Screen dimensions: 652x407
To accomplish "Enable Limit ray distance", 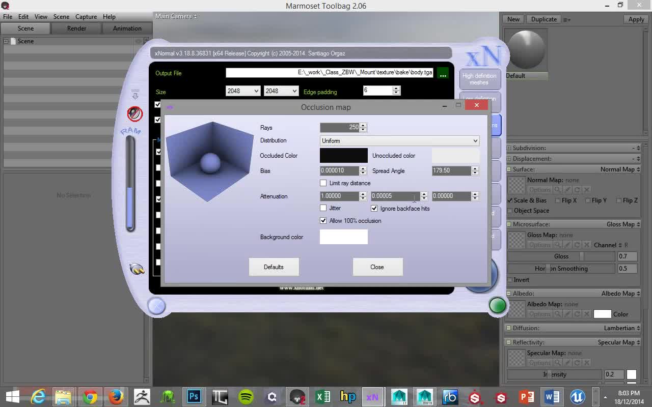I will pyautogui.click(x=323, y=183).
